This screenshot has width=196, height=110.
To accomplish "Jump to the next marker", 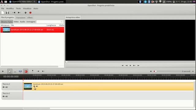I will [43, 71].
